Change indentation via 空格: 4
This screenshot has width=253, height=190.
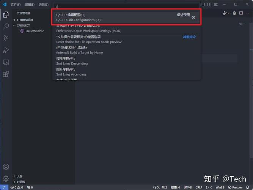175,187
